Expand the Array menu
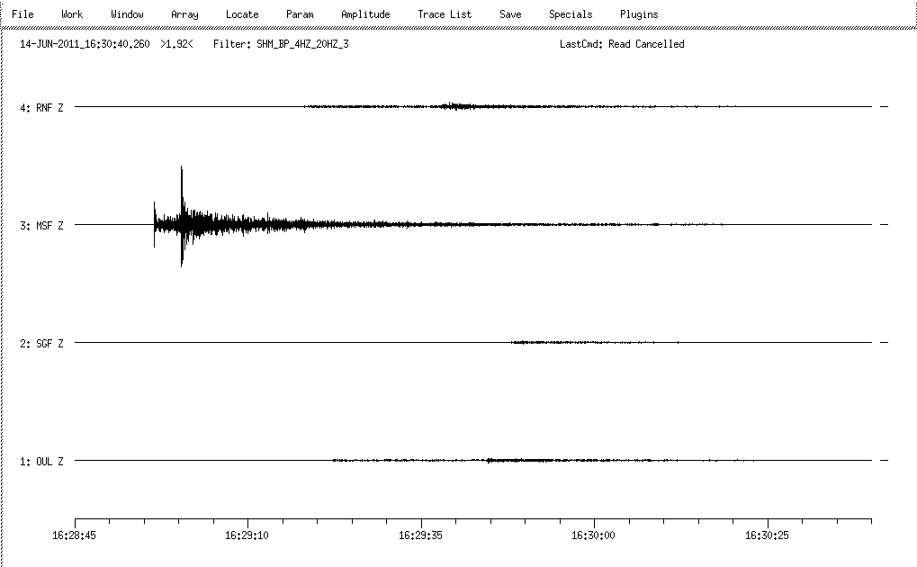The image size is (917, 567). point(184,14)
